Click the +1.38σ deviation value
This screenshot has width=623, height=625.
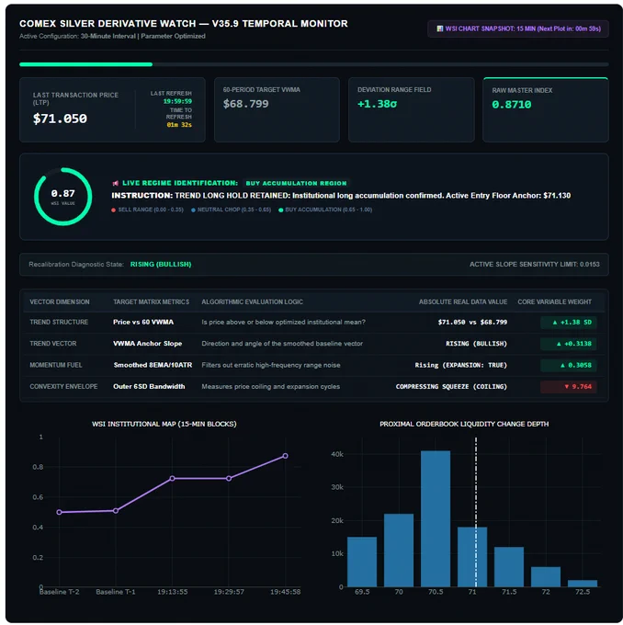(x=377, y=104)
